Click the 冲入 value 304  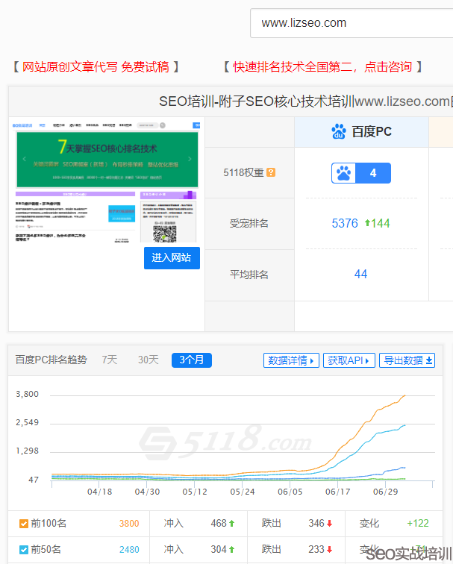pos(219,550)
